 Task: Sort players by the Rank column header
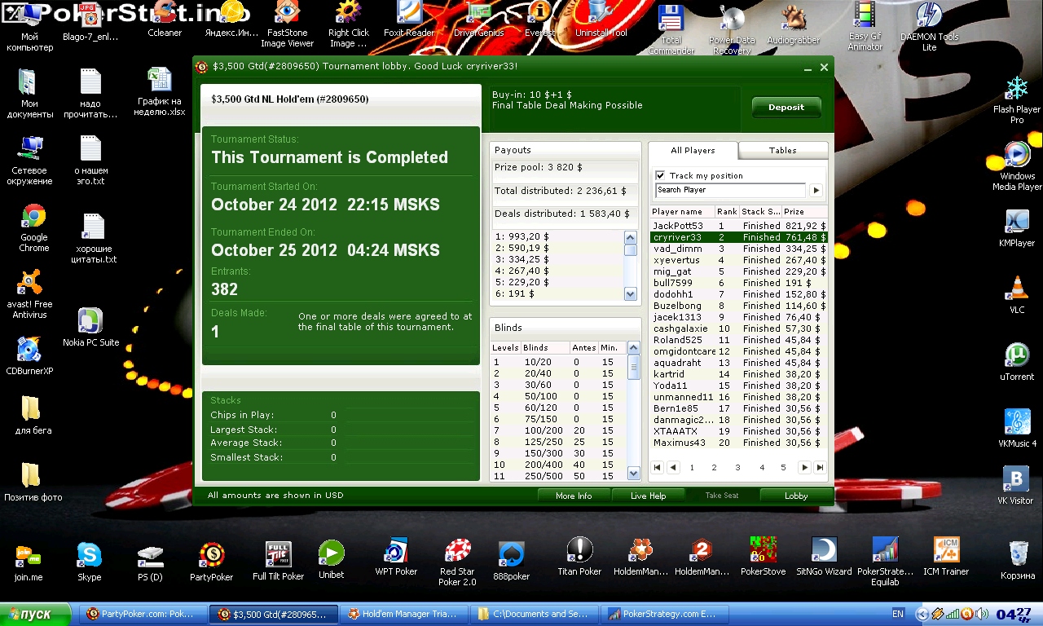tap(728, 212)
